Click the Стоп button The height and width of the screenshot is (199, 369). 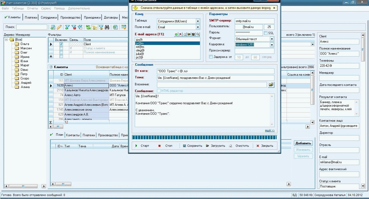coord(165,146)
